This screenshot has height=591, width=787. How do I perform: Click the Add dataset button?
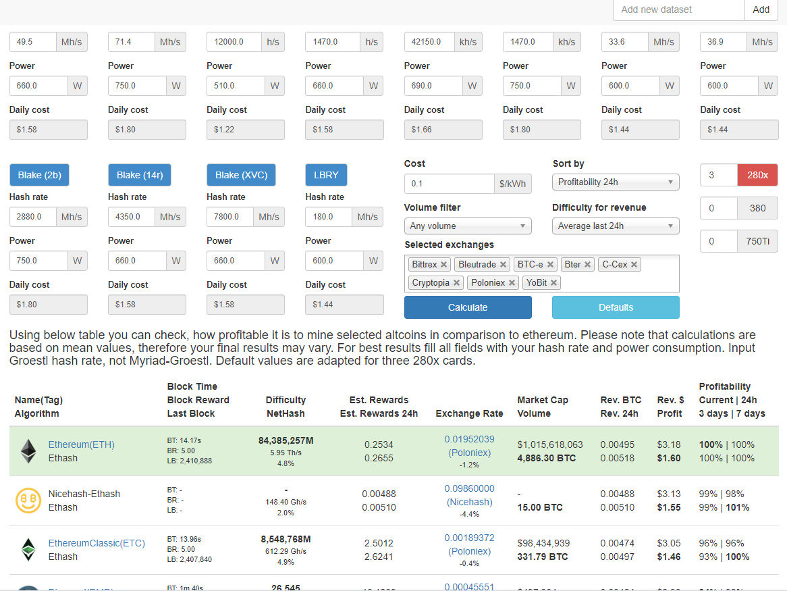761,9
